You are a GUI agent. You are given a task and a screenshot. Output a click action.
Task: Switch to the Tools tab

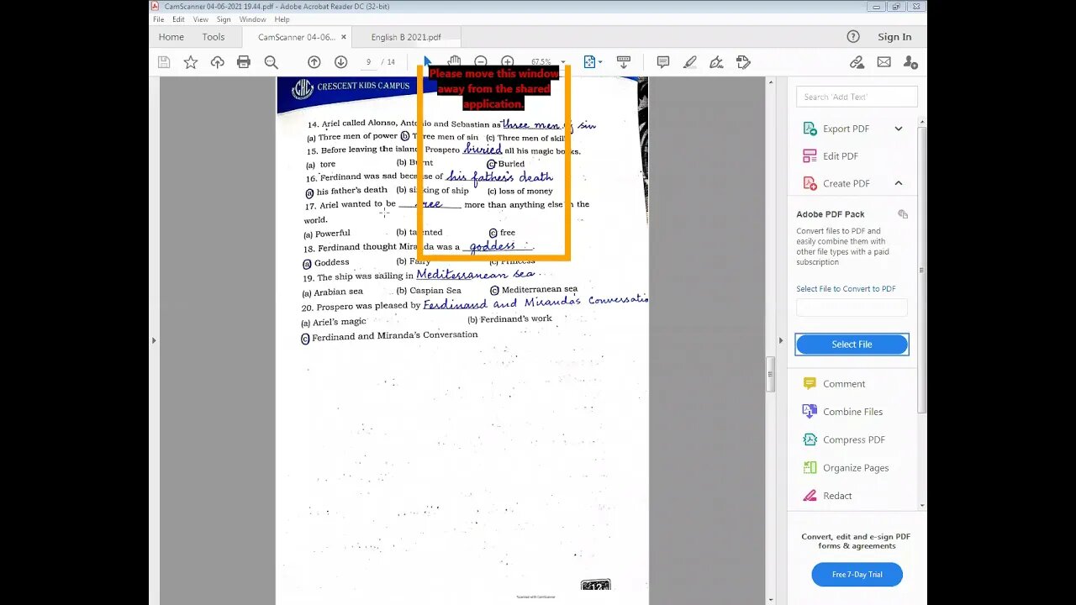(214, 37)
